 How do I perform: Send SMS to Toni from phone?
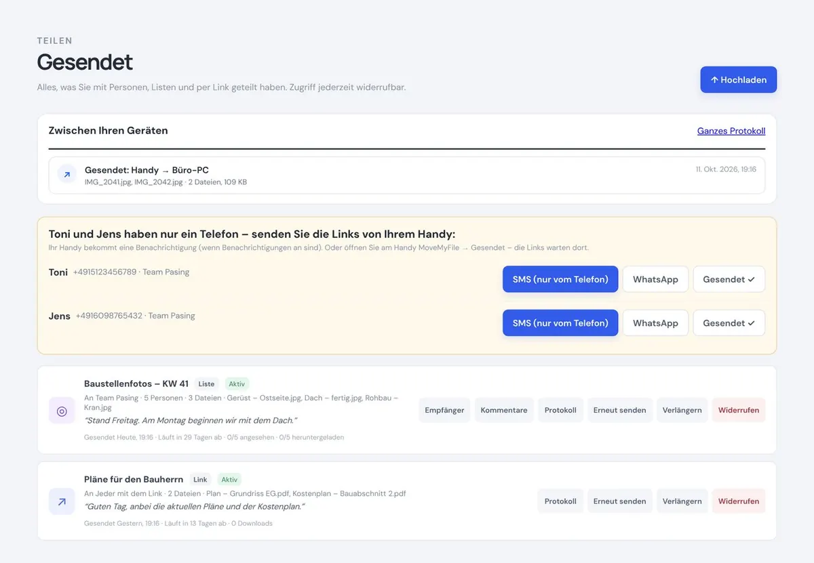[560, 279]
